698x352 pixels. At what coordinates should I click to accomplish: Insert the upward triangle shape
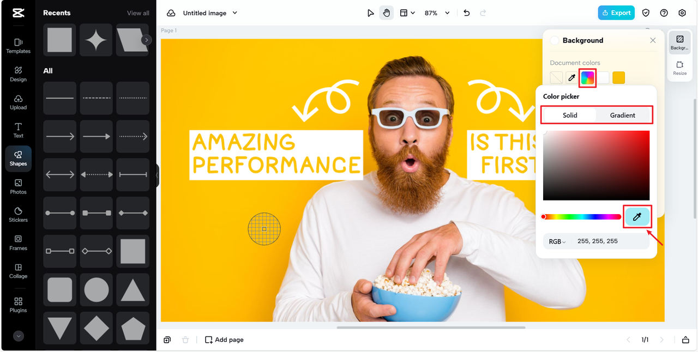[133, 290]
